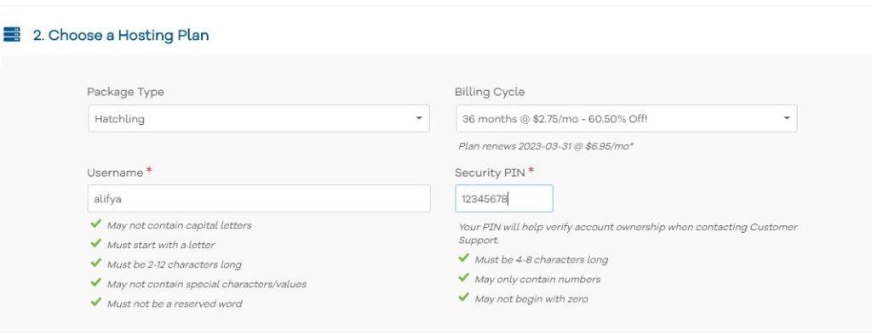Click the heading 2. Choose a Hosting Plan

click(121, 36)
